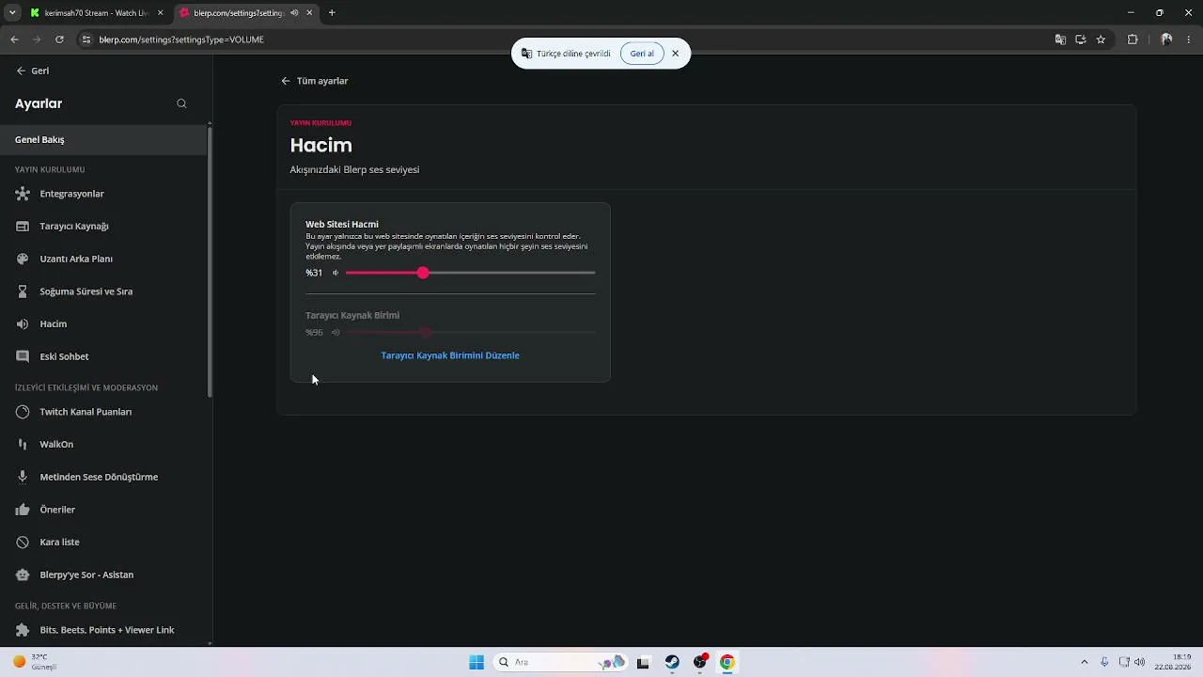This screenshot has height=677, width=1203.
Task: Reload the page
Action: pyautogui.click(x=59, y=39)
